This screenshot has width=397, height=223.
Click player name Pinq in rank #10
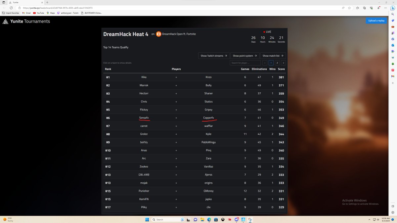coord(208,150)
